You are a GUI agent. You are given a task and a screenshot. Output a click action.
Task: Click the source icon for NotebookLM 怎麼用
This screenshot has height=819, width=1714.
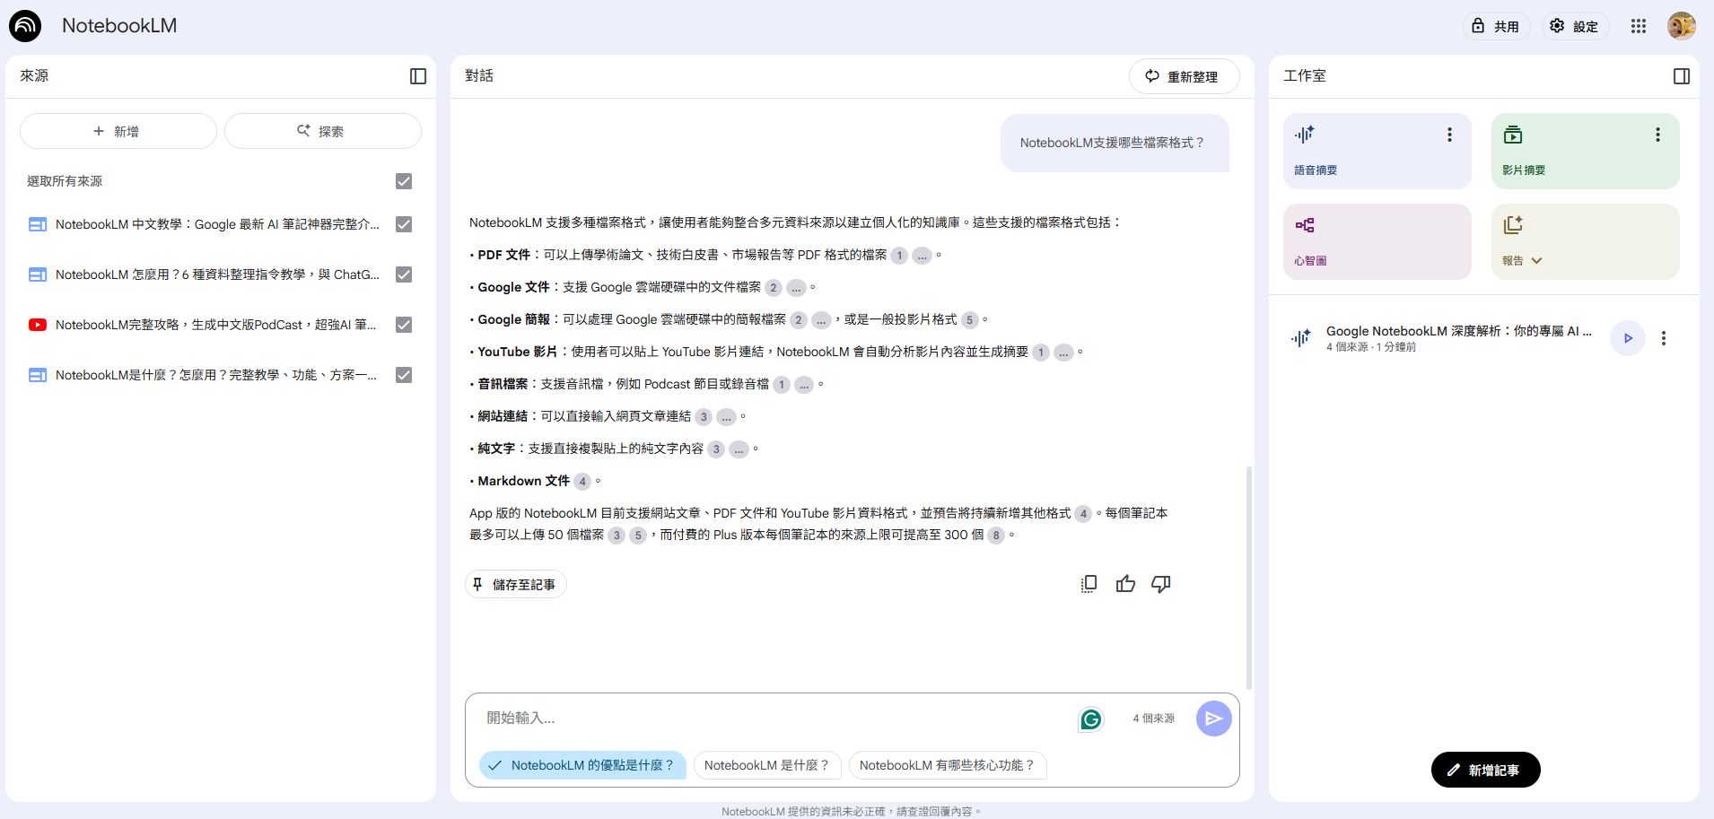pos(38,274)
